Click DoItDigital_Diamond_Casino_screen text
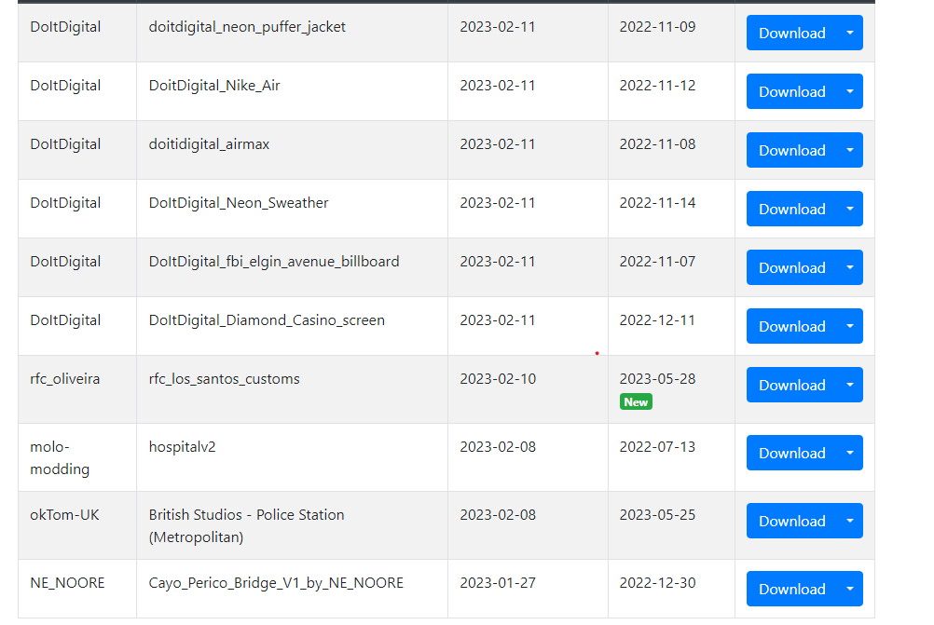934x625 pixels. [267, 320]
